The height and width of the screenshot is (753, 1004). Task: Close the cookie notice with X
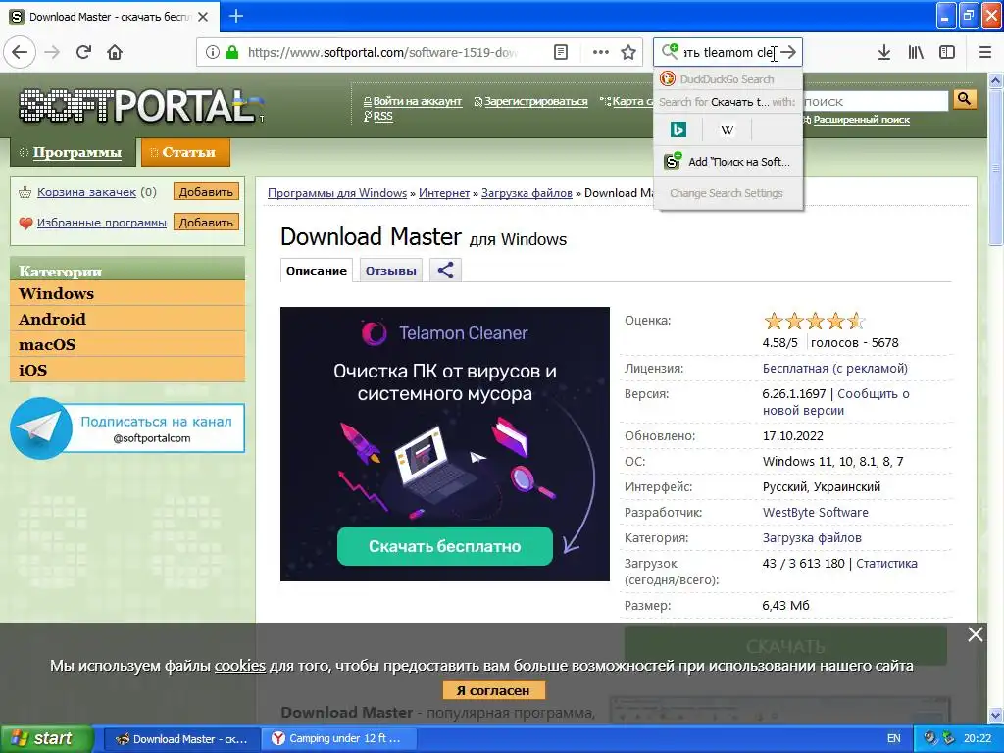(976, 634)
